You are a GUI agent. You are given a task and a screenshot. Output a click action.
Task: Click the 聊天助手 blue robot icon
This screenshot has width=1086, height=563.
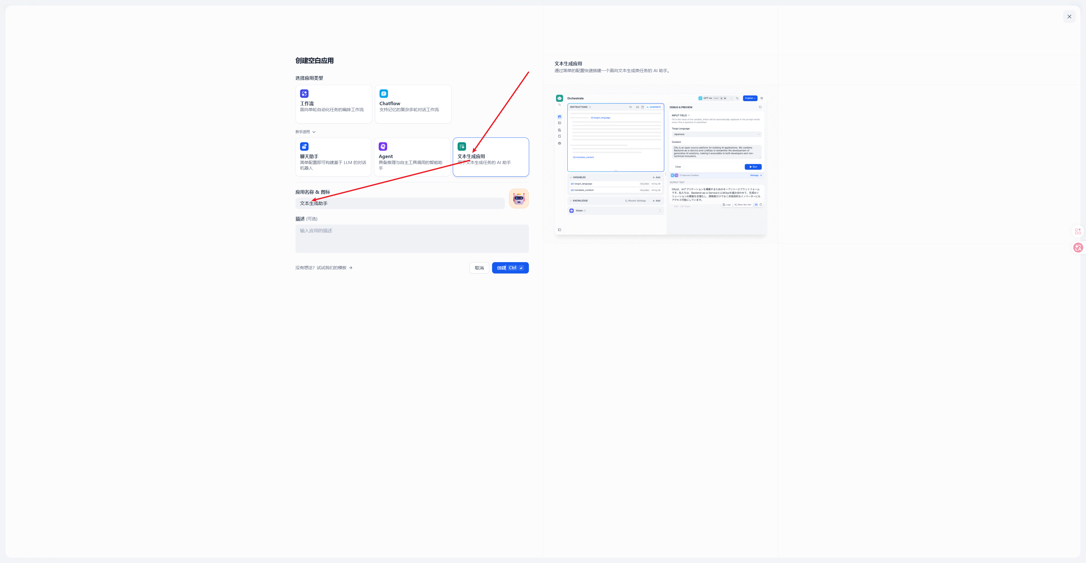[x=304, y=146]
